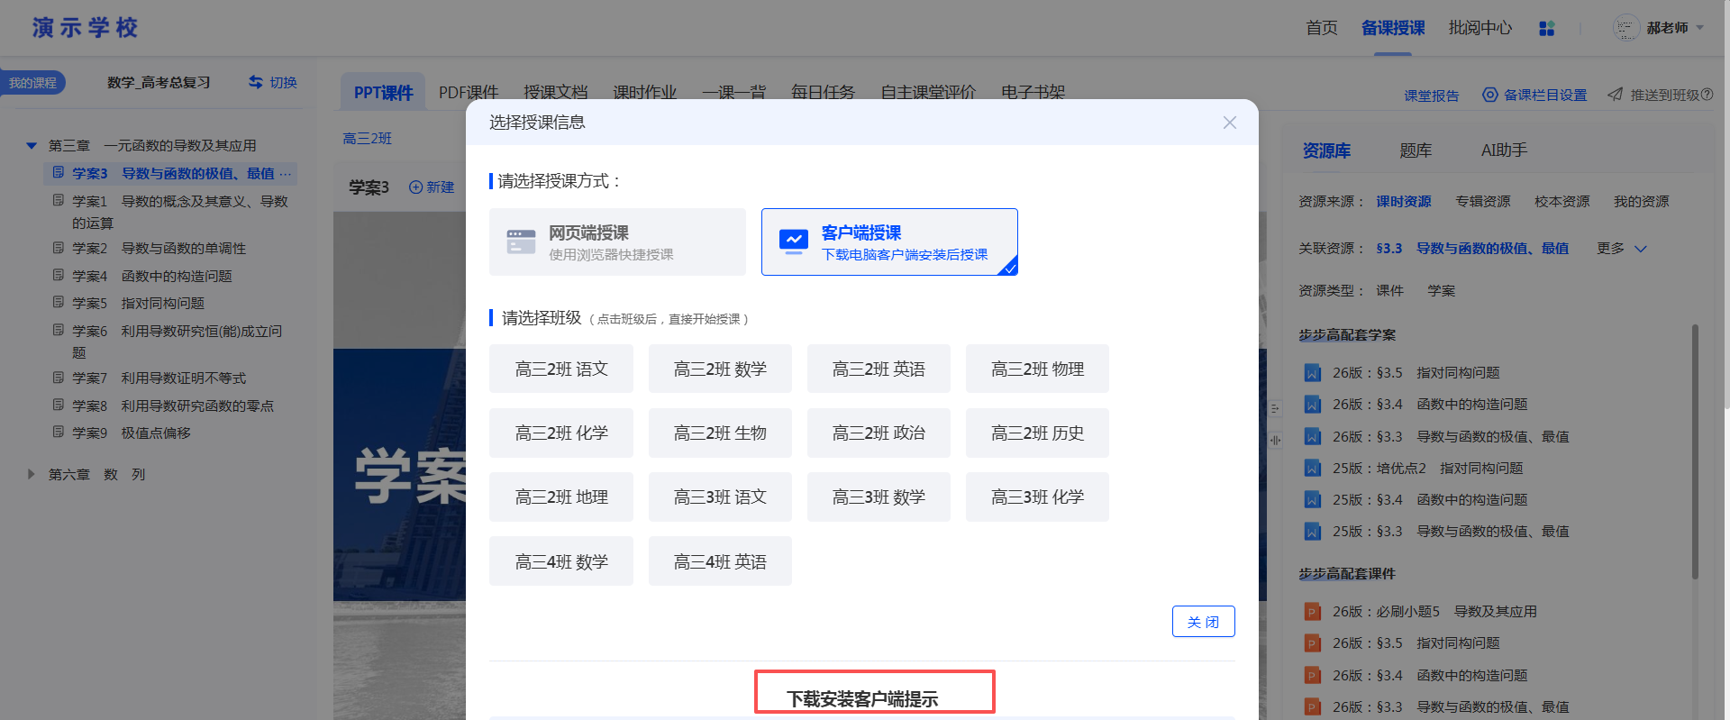
Task: Switch to the AI助手 tab
Action: coord(1504,150)
